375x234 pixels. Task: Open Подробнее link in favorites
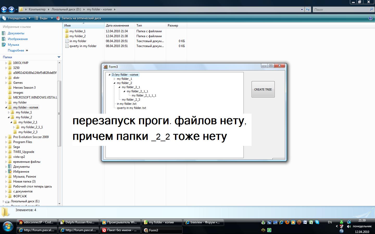click(x=16, y=50)
